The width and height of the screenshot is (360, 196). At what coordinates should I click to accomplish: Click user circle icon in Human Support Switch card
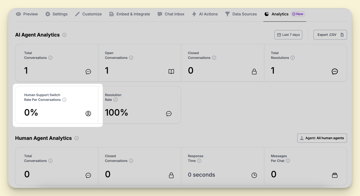pyautogui.click(x=88, y=113)
